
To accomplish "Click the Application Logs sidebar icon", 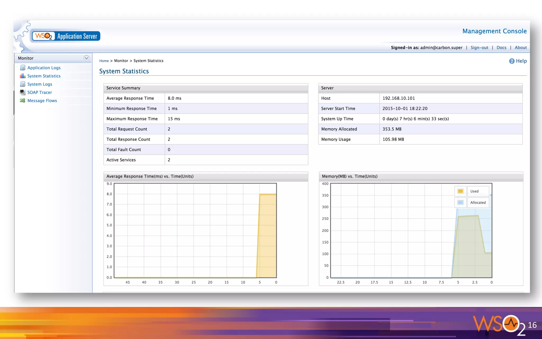I will click(x=23, y=68).
